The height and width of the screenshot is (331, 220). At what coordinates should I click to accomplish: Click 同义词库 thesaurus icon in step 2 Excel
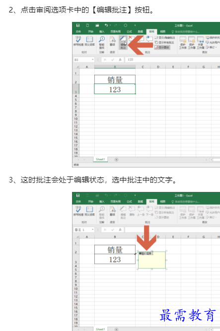[x=89, y=40]
